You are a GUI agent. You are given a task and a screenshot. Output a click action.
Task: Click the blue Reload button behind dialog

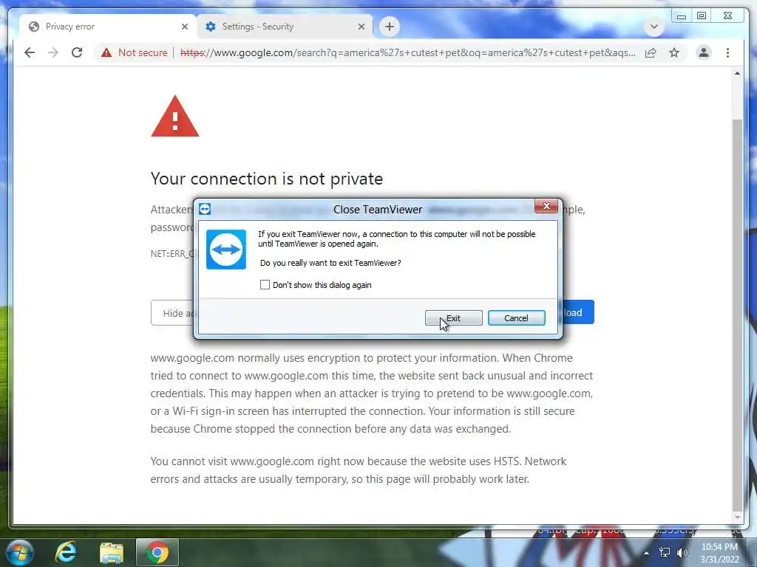578,312
